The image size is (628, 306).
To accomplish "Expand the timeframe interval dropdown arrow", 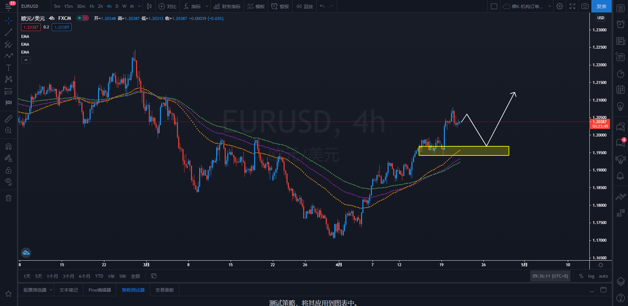I will pos(139,6).
